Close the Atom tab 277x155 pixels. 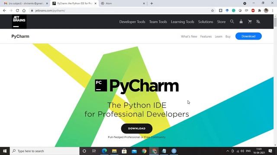(144, 3)
